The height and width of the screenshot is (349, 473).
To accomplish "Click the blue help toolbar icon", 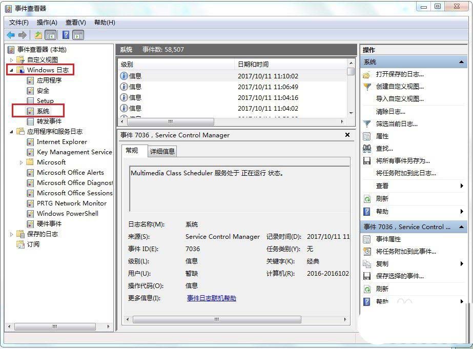I will (66, 35).
